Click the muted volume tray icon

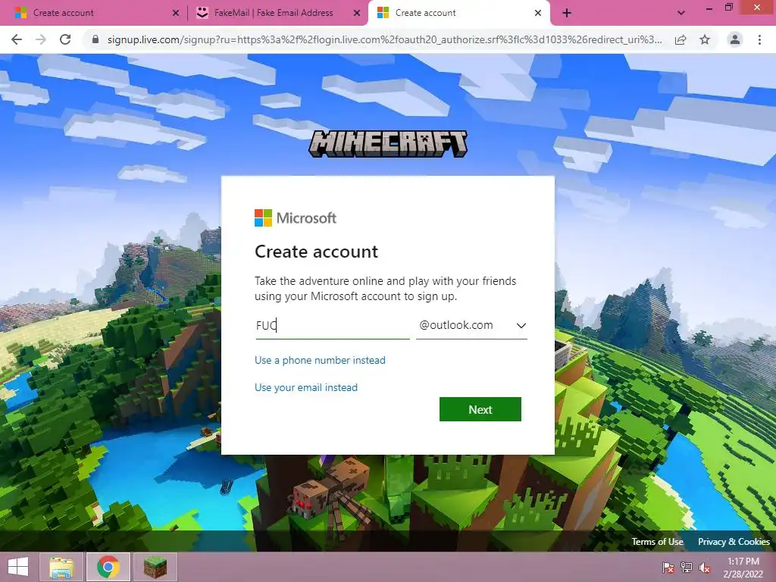click(705, 568)
